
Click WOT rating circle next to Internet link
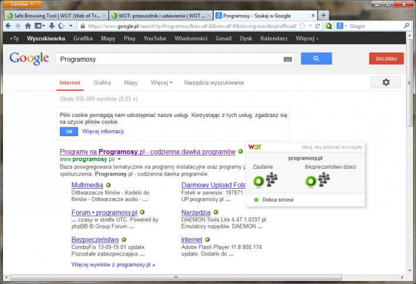[x=207, y=240]
